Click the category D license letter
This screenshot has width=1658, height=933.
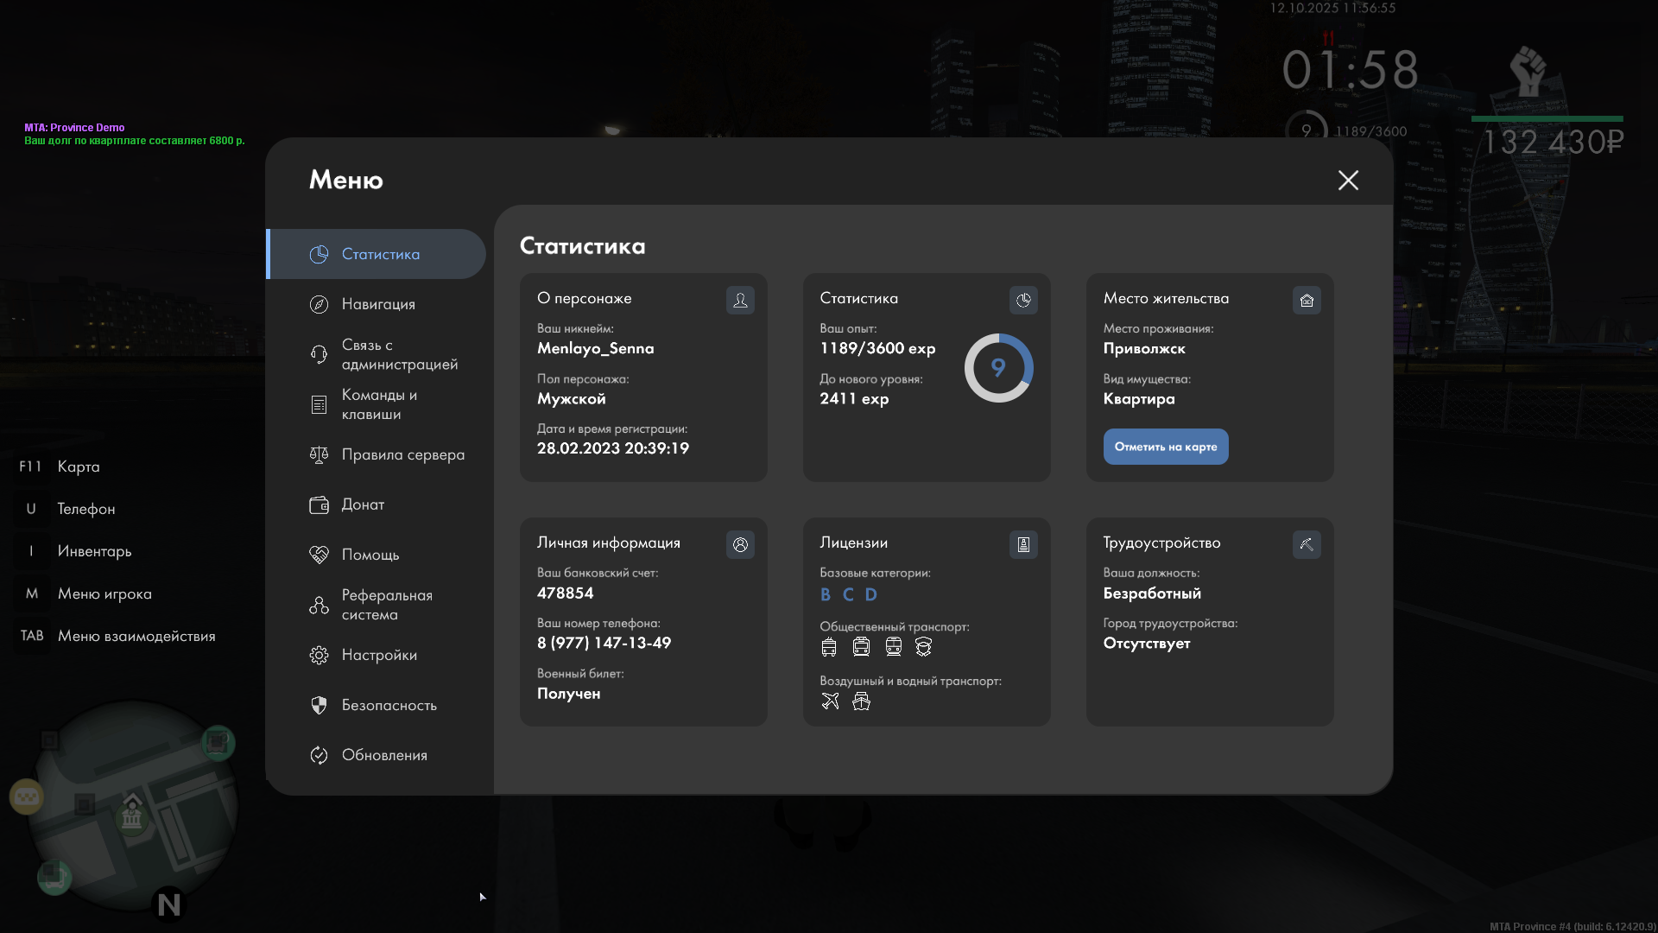[870, 594]
